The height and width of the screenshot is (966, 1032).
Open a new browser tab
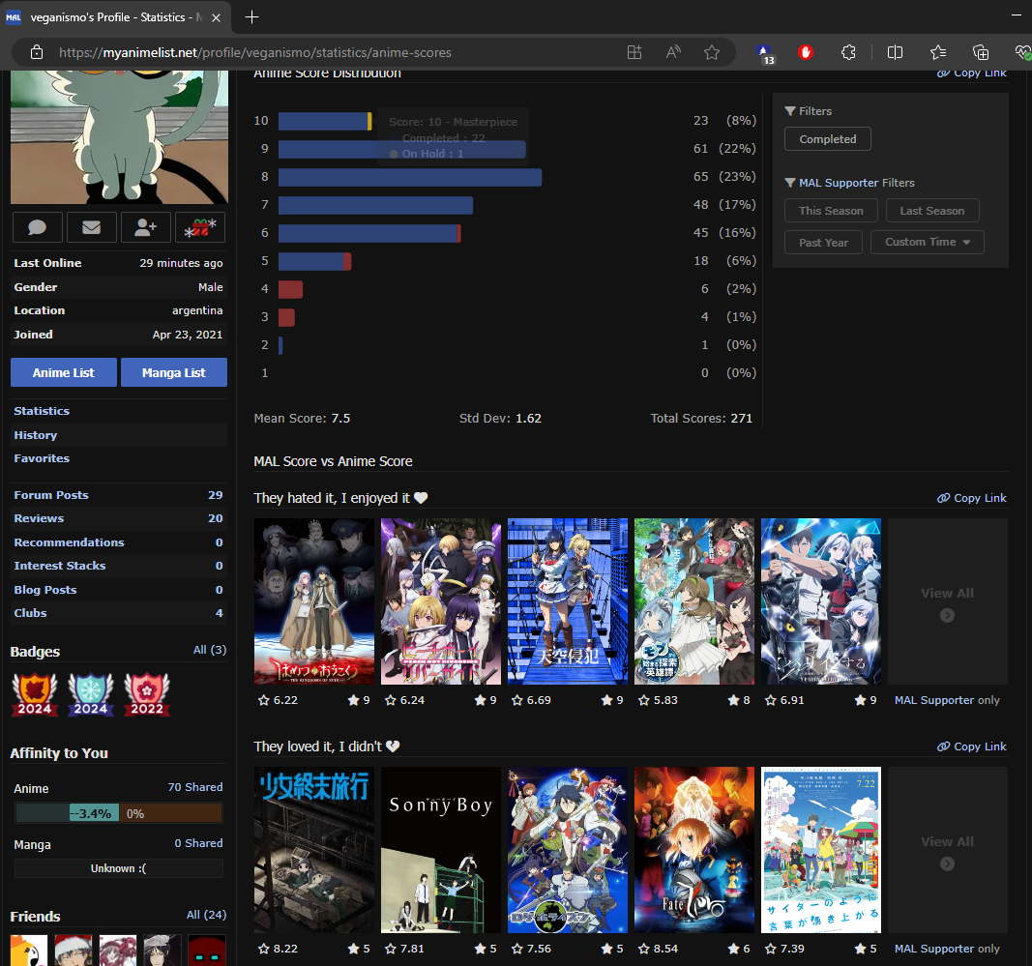coord(251,17)
